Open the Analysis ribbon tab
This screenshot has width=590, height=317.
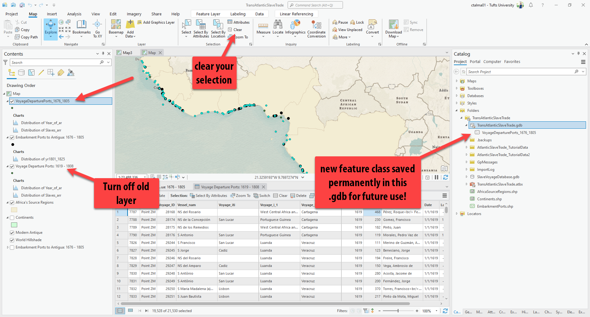74,14
